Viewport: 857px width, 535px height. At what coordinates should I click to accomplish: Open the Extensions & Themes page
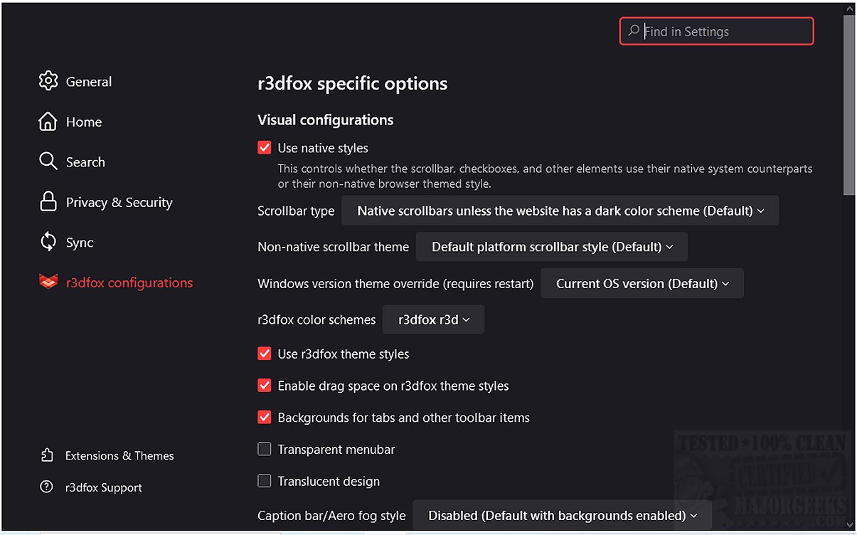[119, 455]
